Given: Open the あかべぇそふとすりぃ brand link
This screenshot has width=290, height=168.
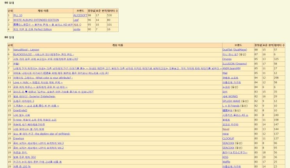Looking at the screenshot, I should pos(235,152).
